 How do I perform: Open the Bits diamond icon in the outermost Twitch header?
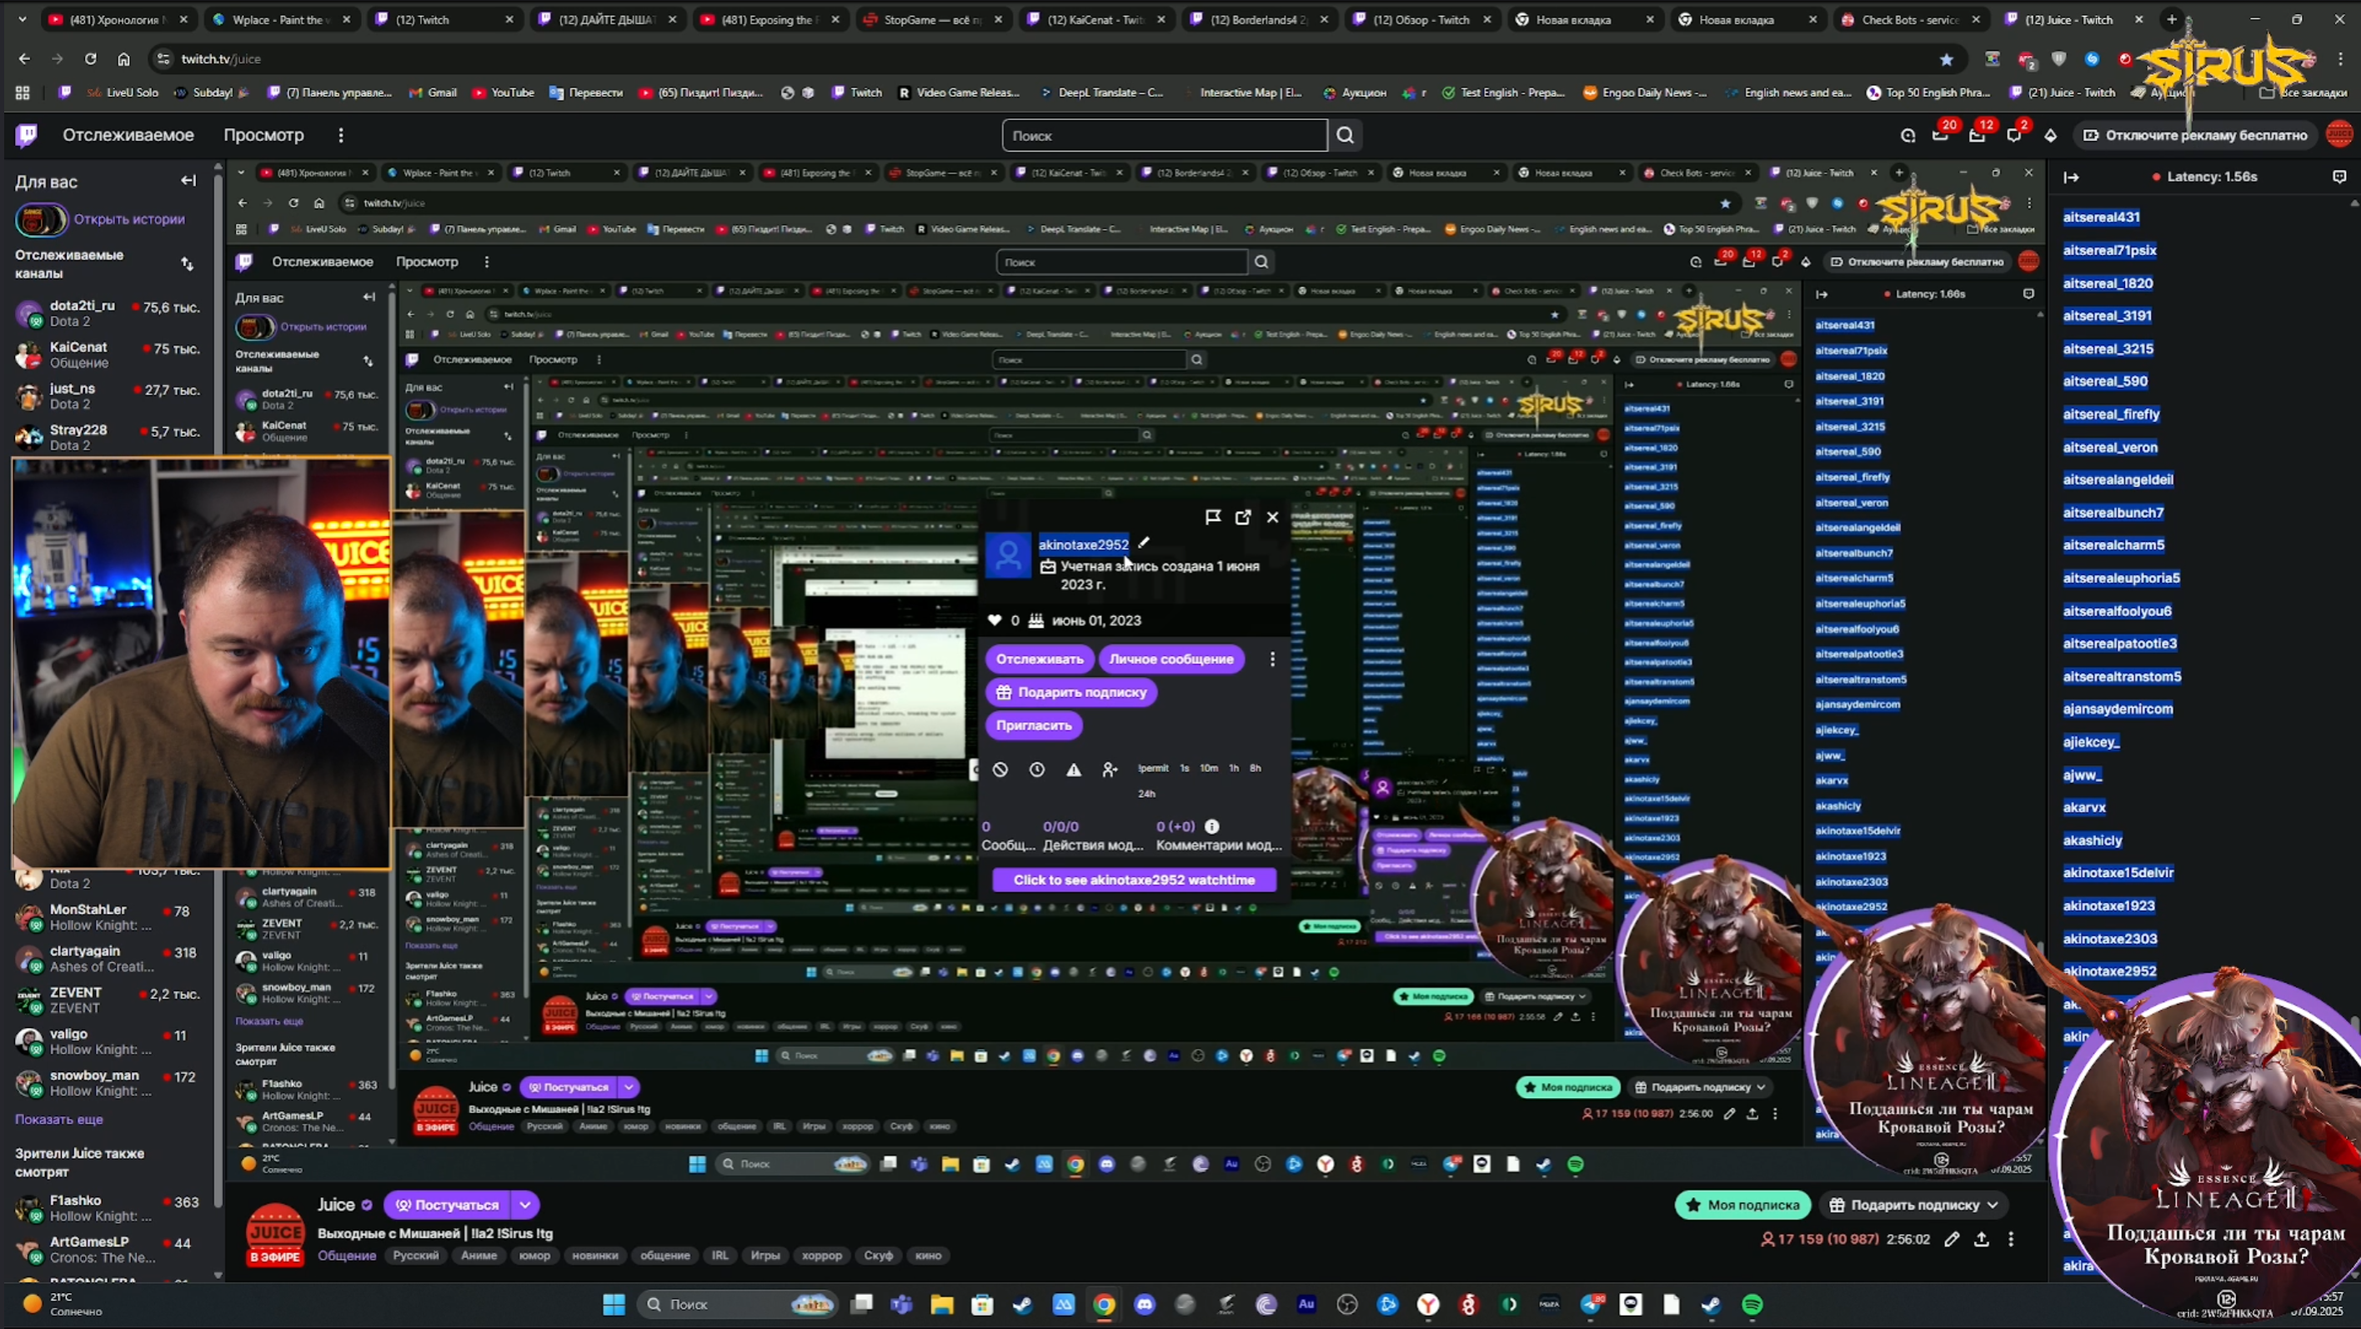point(2050,136)
